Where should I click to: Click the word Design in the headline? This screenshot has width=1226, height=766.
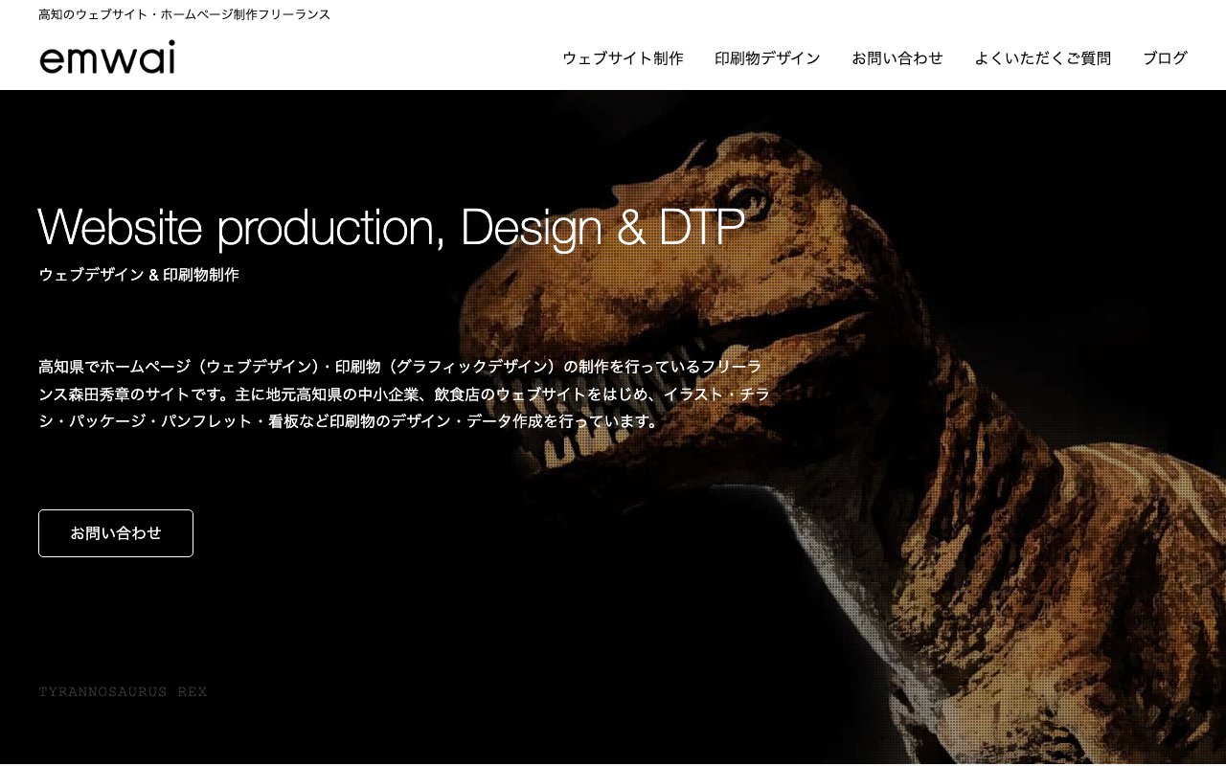533,227
